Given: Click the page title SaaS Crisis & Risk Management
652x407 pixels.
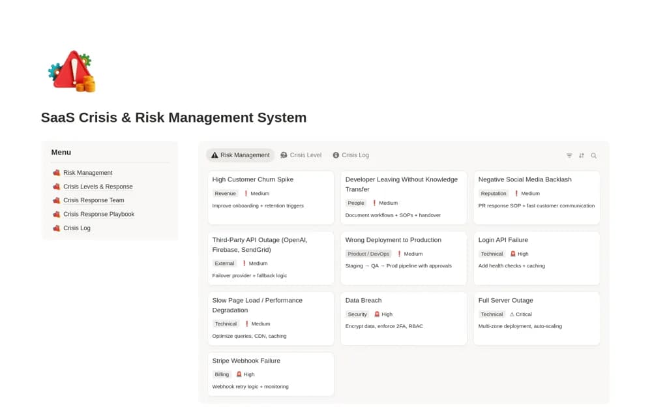Looking at the screenshot, I should pyautogui.click(x=174, y=118).
